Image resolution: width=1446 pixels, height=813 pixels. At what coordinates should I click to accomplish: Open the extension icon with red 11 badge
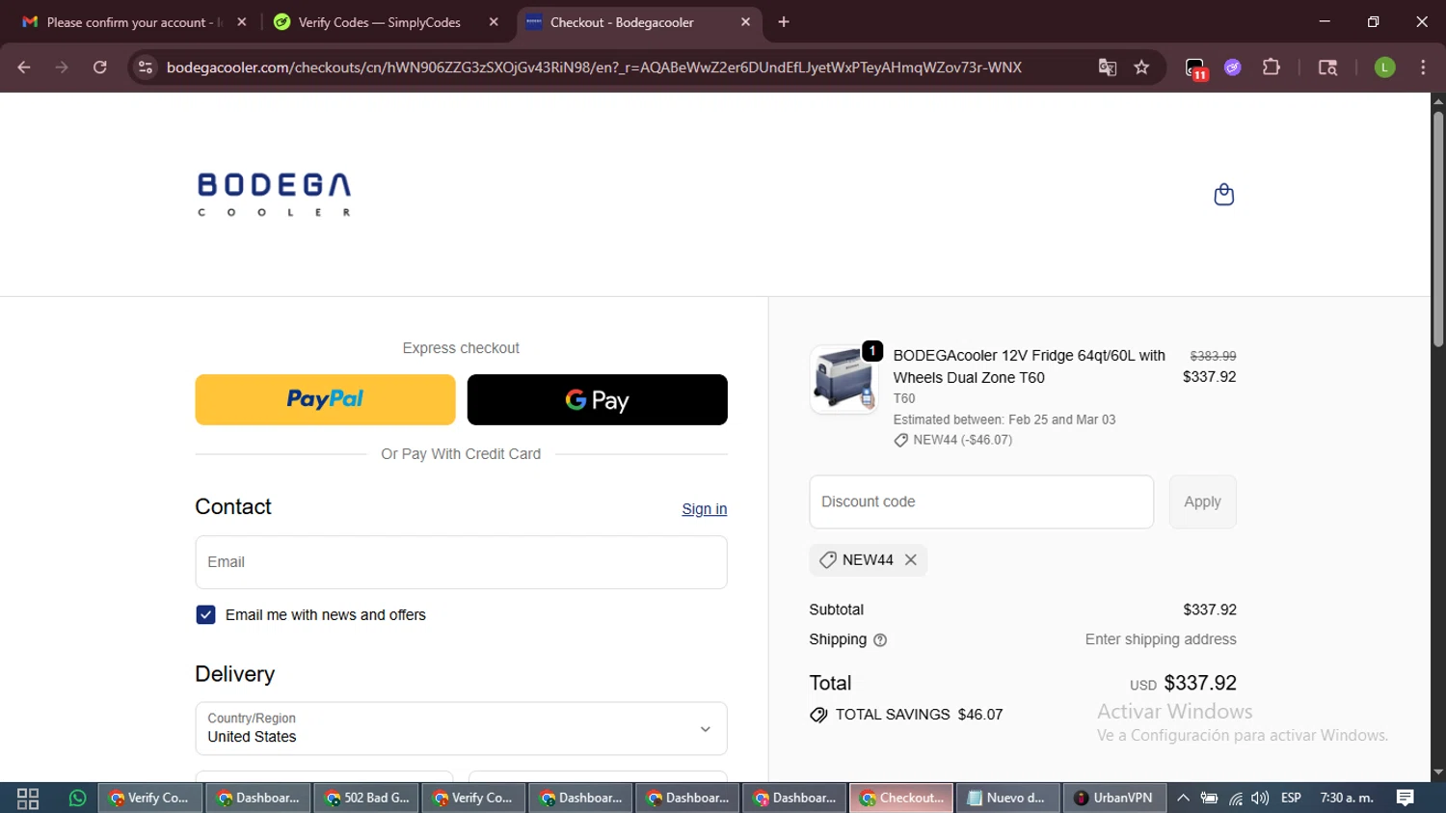(1196, 68)
